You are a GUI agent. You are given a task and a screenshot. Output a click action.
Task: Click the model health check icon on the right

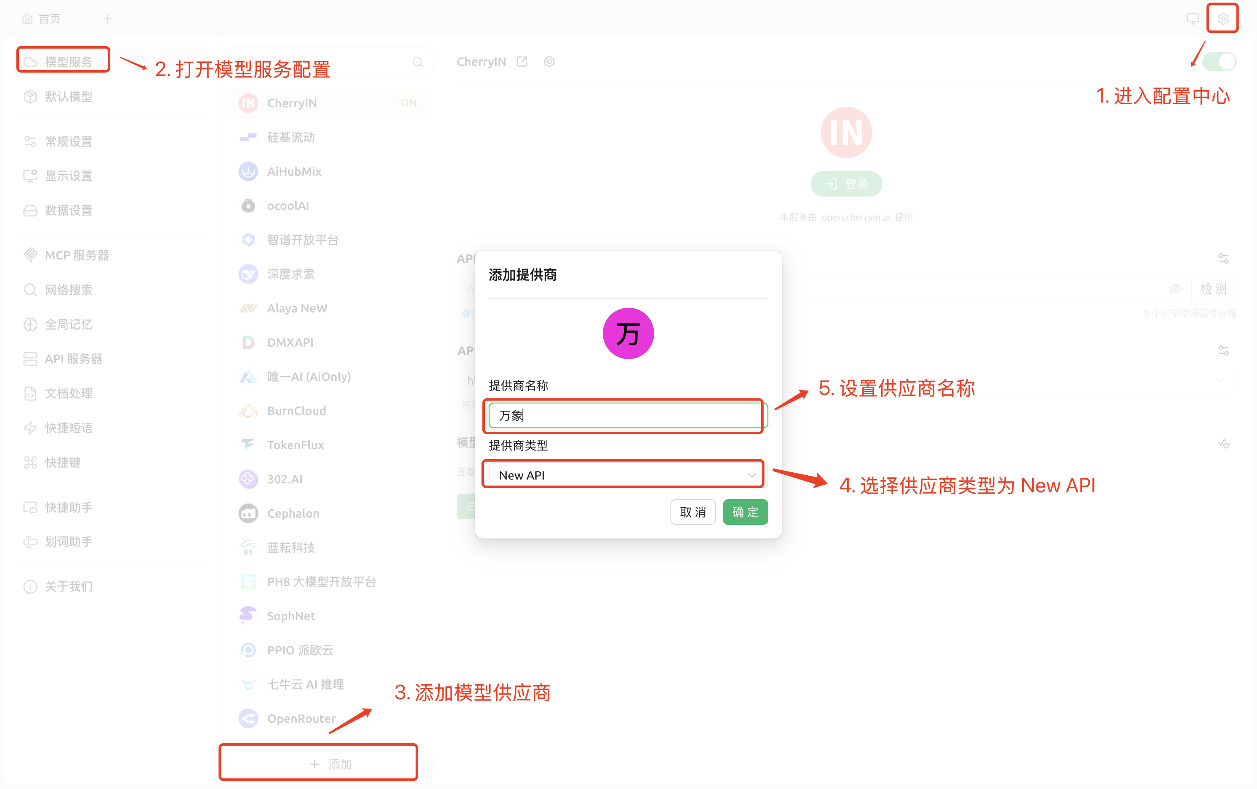(1224, 444)
